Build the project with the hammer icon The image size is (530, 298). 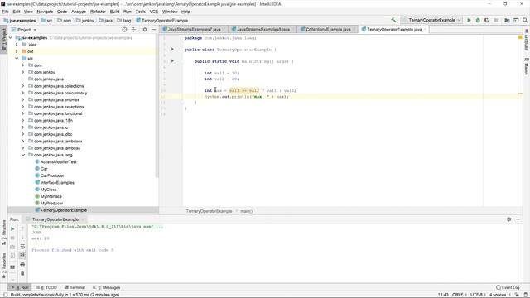(393, 20)
